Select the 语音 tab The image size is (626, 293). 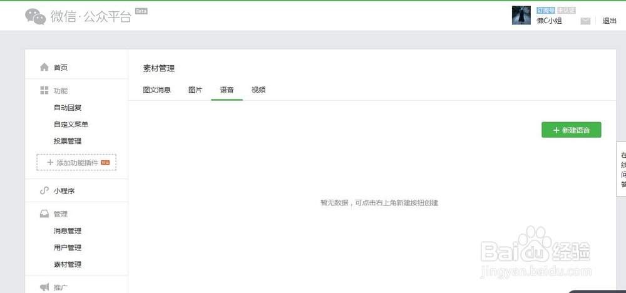227,90
